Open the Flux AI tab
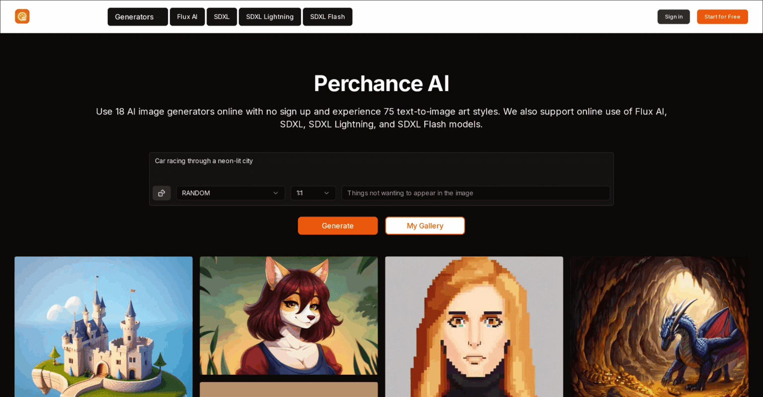The image size is (763, 397). pyautogui.click(x=187, y=17)
